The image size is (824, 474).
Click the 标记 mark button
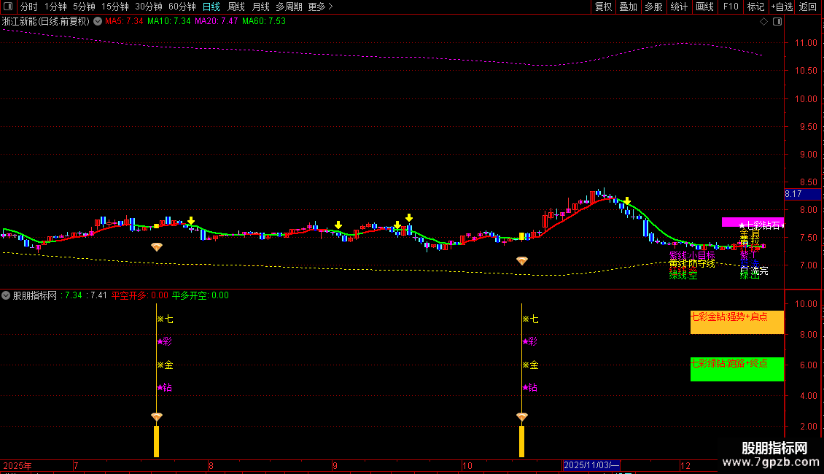755,7
